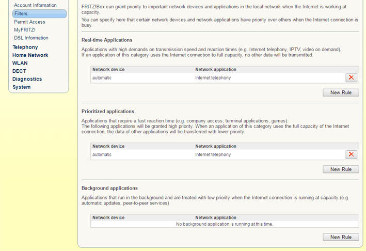
Task: Select 'automatic' device in Real-time Applications table
Action: pyautogui.click(x=102, y=78)
